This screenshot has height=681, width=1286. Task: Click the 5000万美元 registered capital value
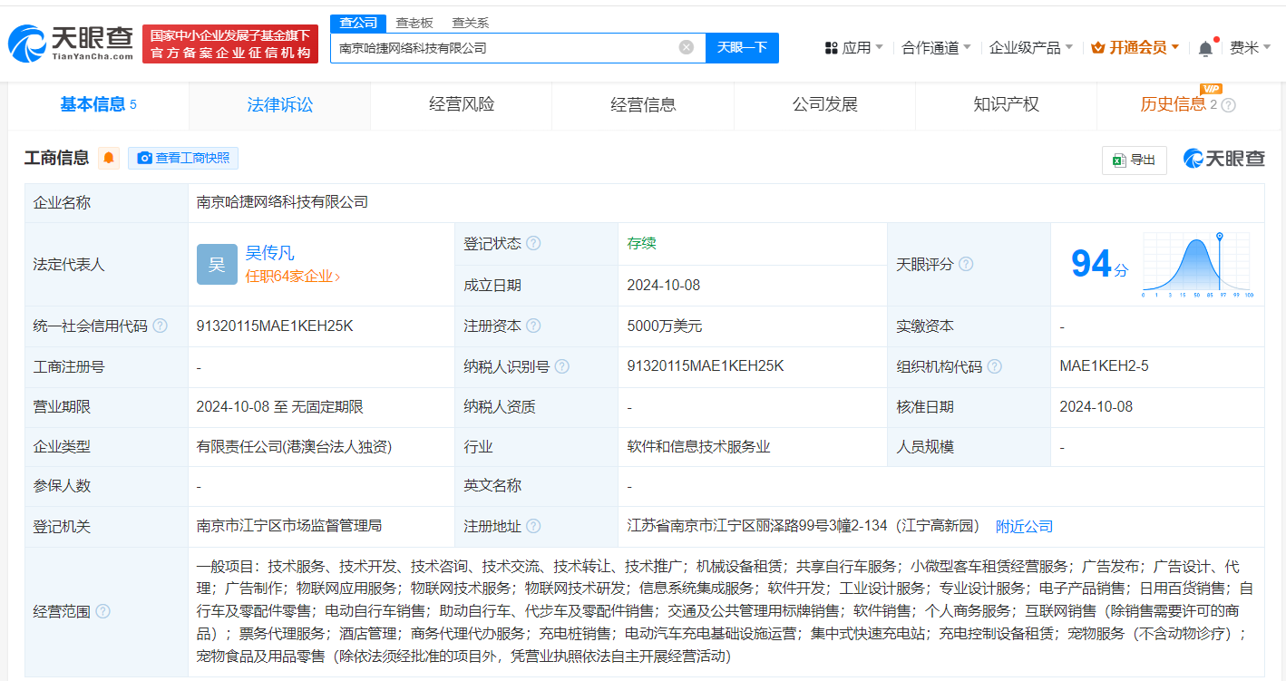point(664,326)
